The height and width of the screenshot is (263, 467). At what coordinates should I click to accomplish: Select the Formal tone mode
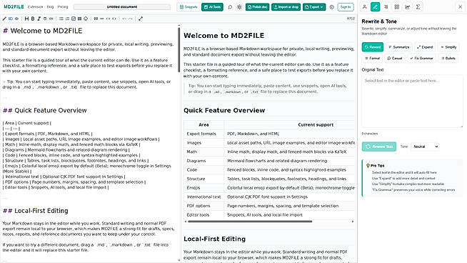372,58
